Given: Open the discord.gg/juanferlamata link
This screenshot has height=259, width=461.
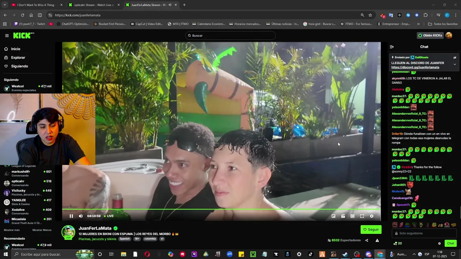Looking at the screenshot, I should click(x=415, y=67).
